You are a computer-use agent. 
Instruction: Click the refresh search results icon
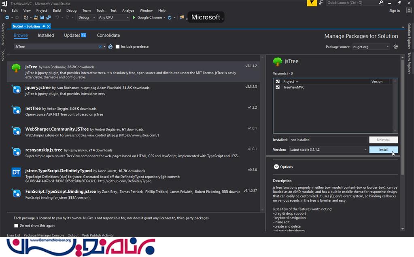[110, 46]
